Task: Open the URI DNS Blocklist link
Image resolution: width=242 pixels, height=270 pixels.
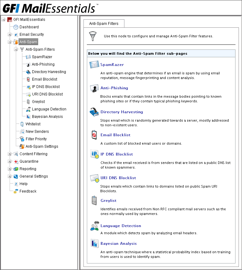Action: tap(118, 178)
